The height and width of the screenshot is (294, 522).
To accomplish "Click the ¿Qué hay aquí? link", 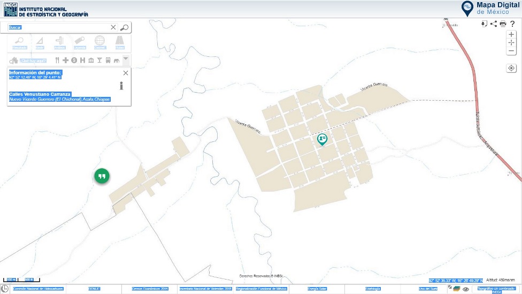I will 32,61.
